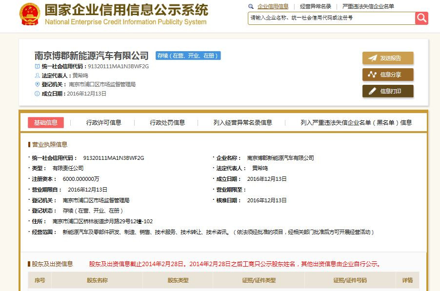The width and height of the screenshot is (440, 291).
Task: Click the red shareholder disclosure notice text
Action: 235,264
